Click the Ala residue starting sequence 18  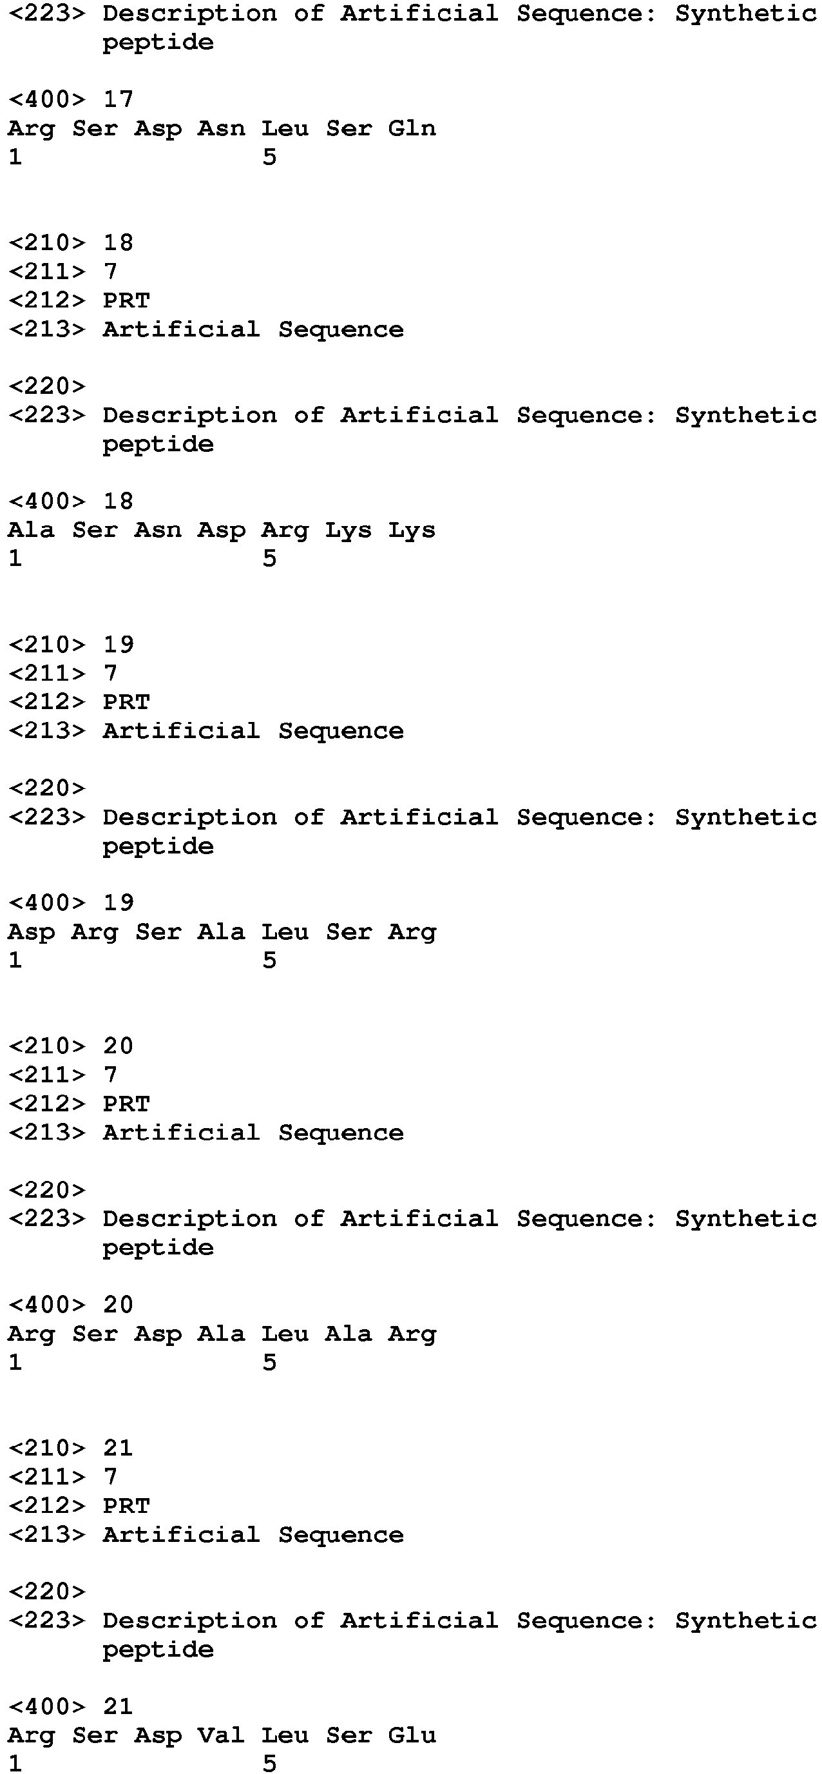(x=31, y=531)
